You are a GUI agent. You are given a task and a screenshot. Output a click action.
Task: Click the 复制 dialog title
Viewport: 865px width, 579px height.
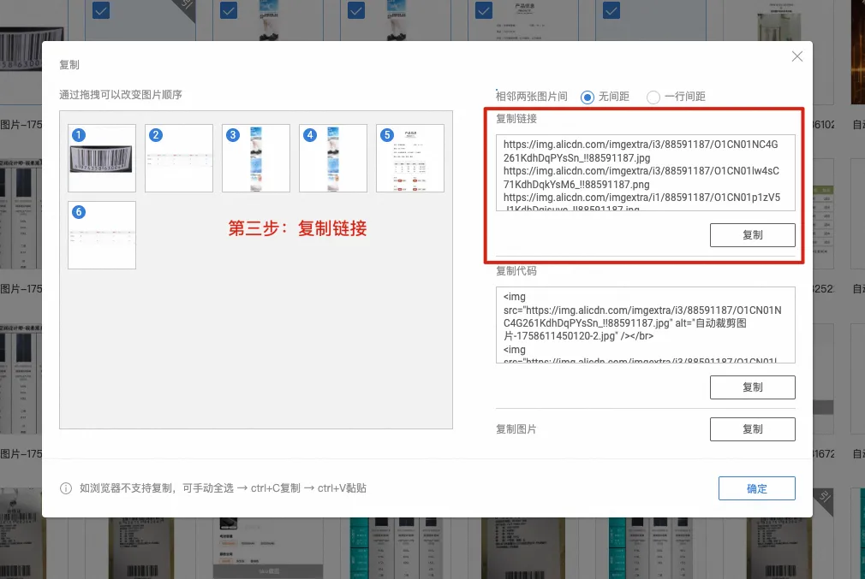pyautogui.click(x=69, y=64)
